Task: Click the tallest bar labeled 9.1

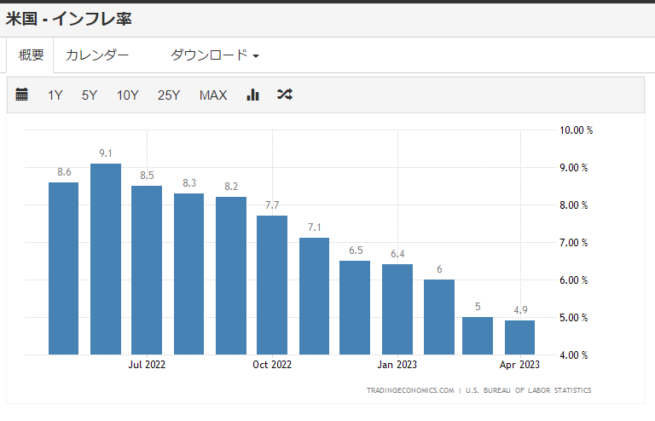Action: [106, 260]
